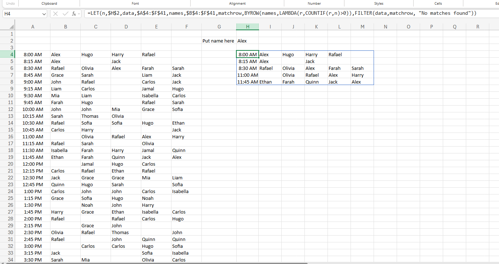The image size is (499, 264).
Task: Click cell H2 containing Alex
Action: click(x=248, y=41)
